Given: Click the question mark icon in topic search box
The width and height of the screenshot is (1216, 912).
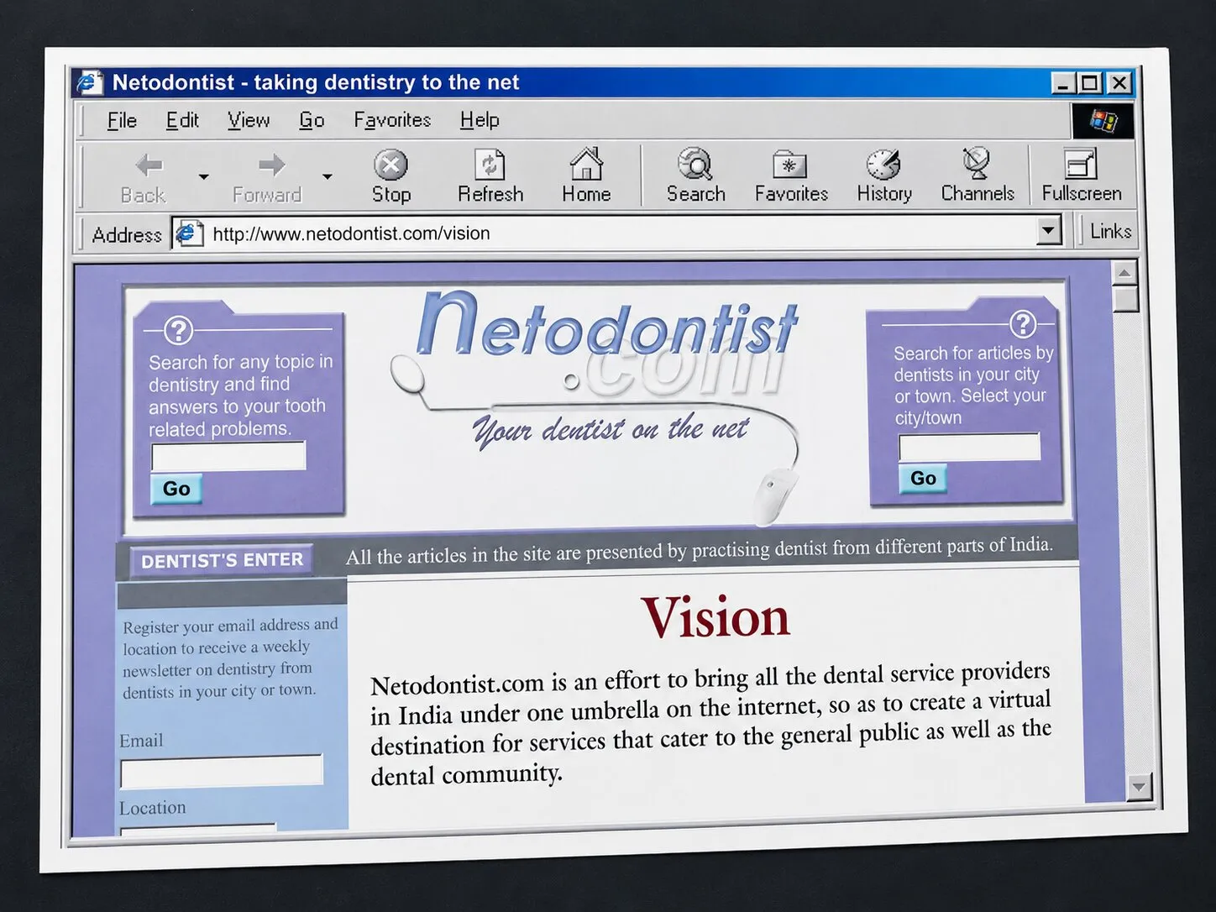Looking at the screenshot, I should tap(179, 330).
